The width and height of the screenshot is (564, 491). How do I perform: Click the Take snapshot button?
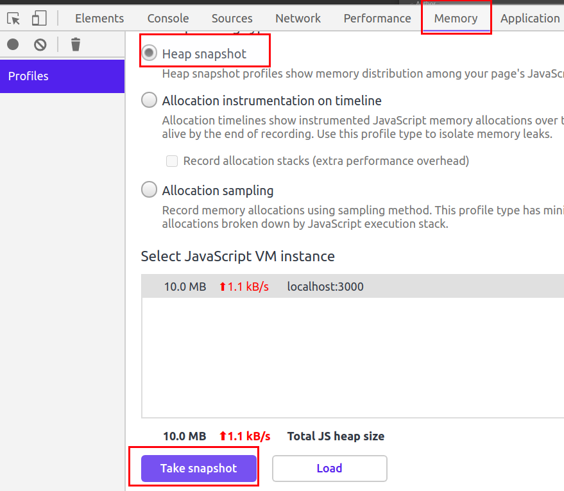(199, 469)
